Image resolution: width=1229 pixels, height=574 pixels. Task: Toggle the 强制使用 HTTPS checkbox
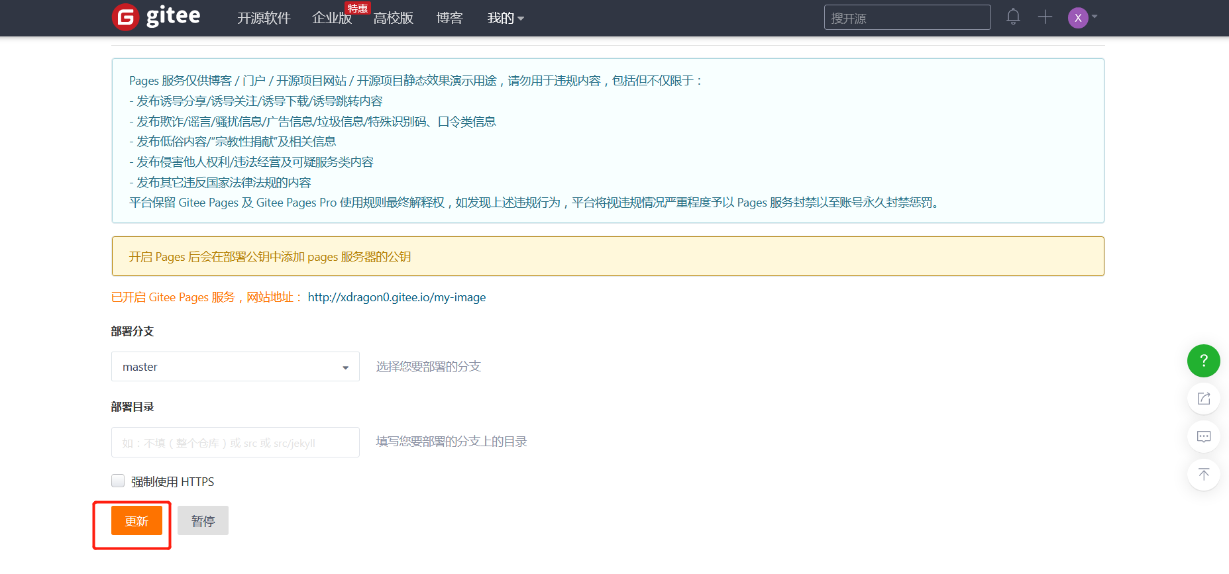click(118, 481)
